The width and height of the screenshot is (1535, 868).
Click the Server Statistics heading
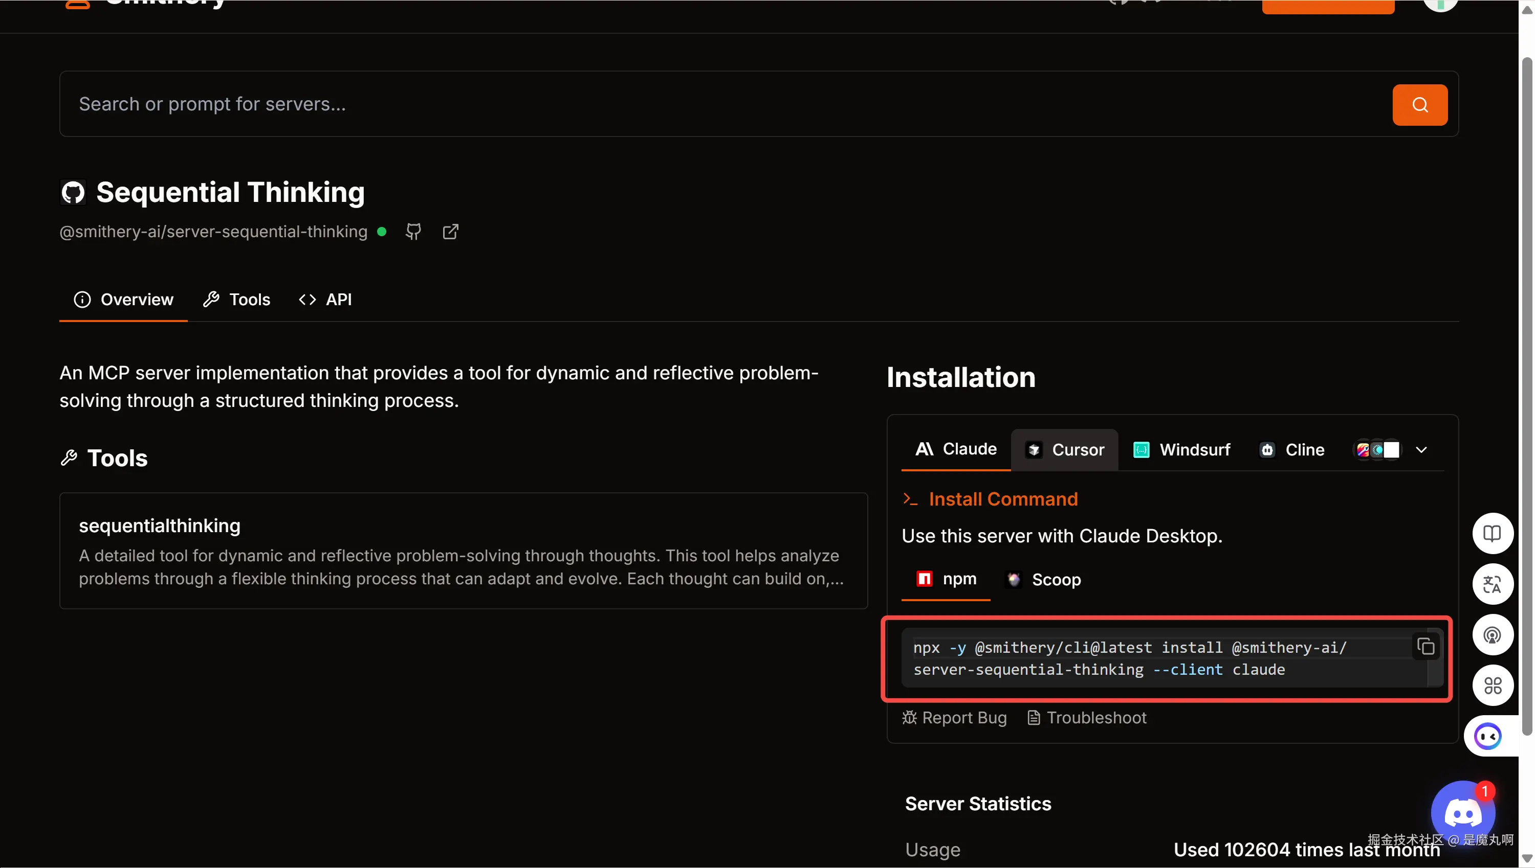click(x=978, y=804)
